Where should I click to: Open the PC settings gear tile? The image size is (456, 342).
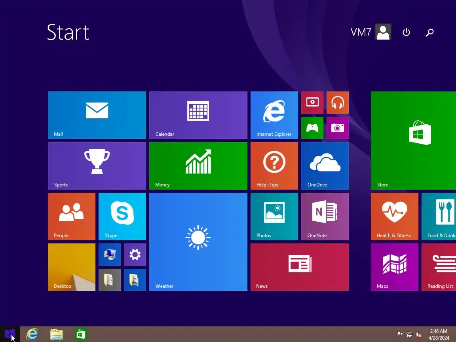tap(135, 255)
